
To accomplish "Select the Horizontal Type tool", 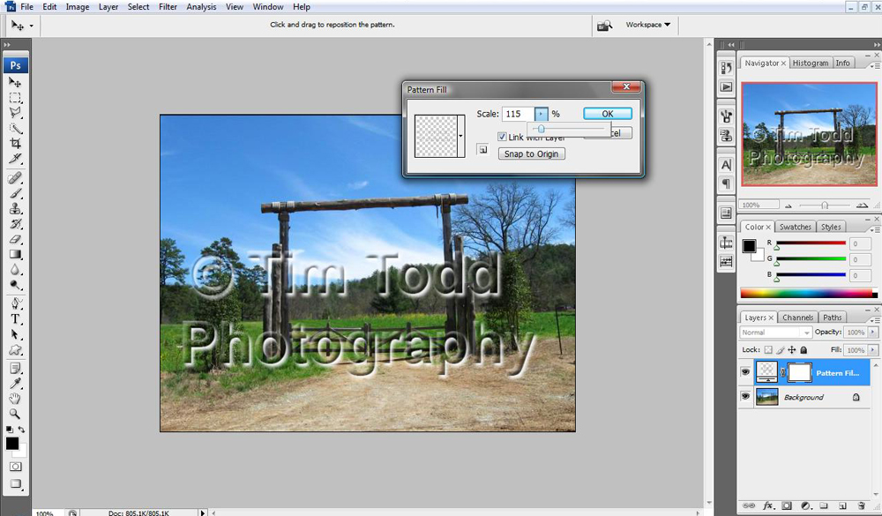I will click(15, 319).
